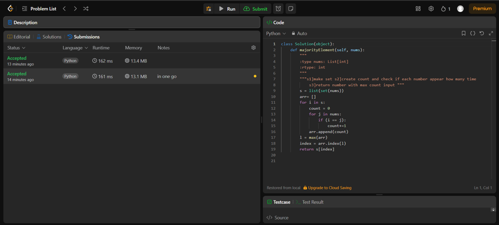Pick a random problem with shuffle icon
Viewport: 499px width, 225px height.
[86, 8]
